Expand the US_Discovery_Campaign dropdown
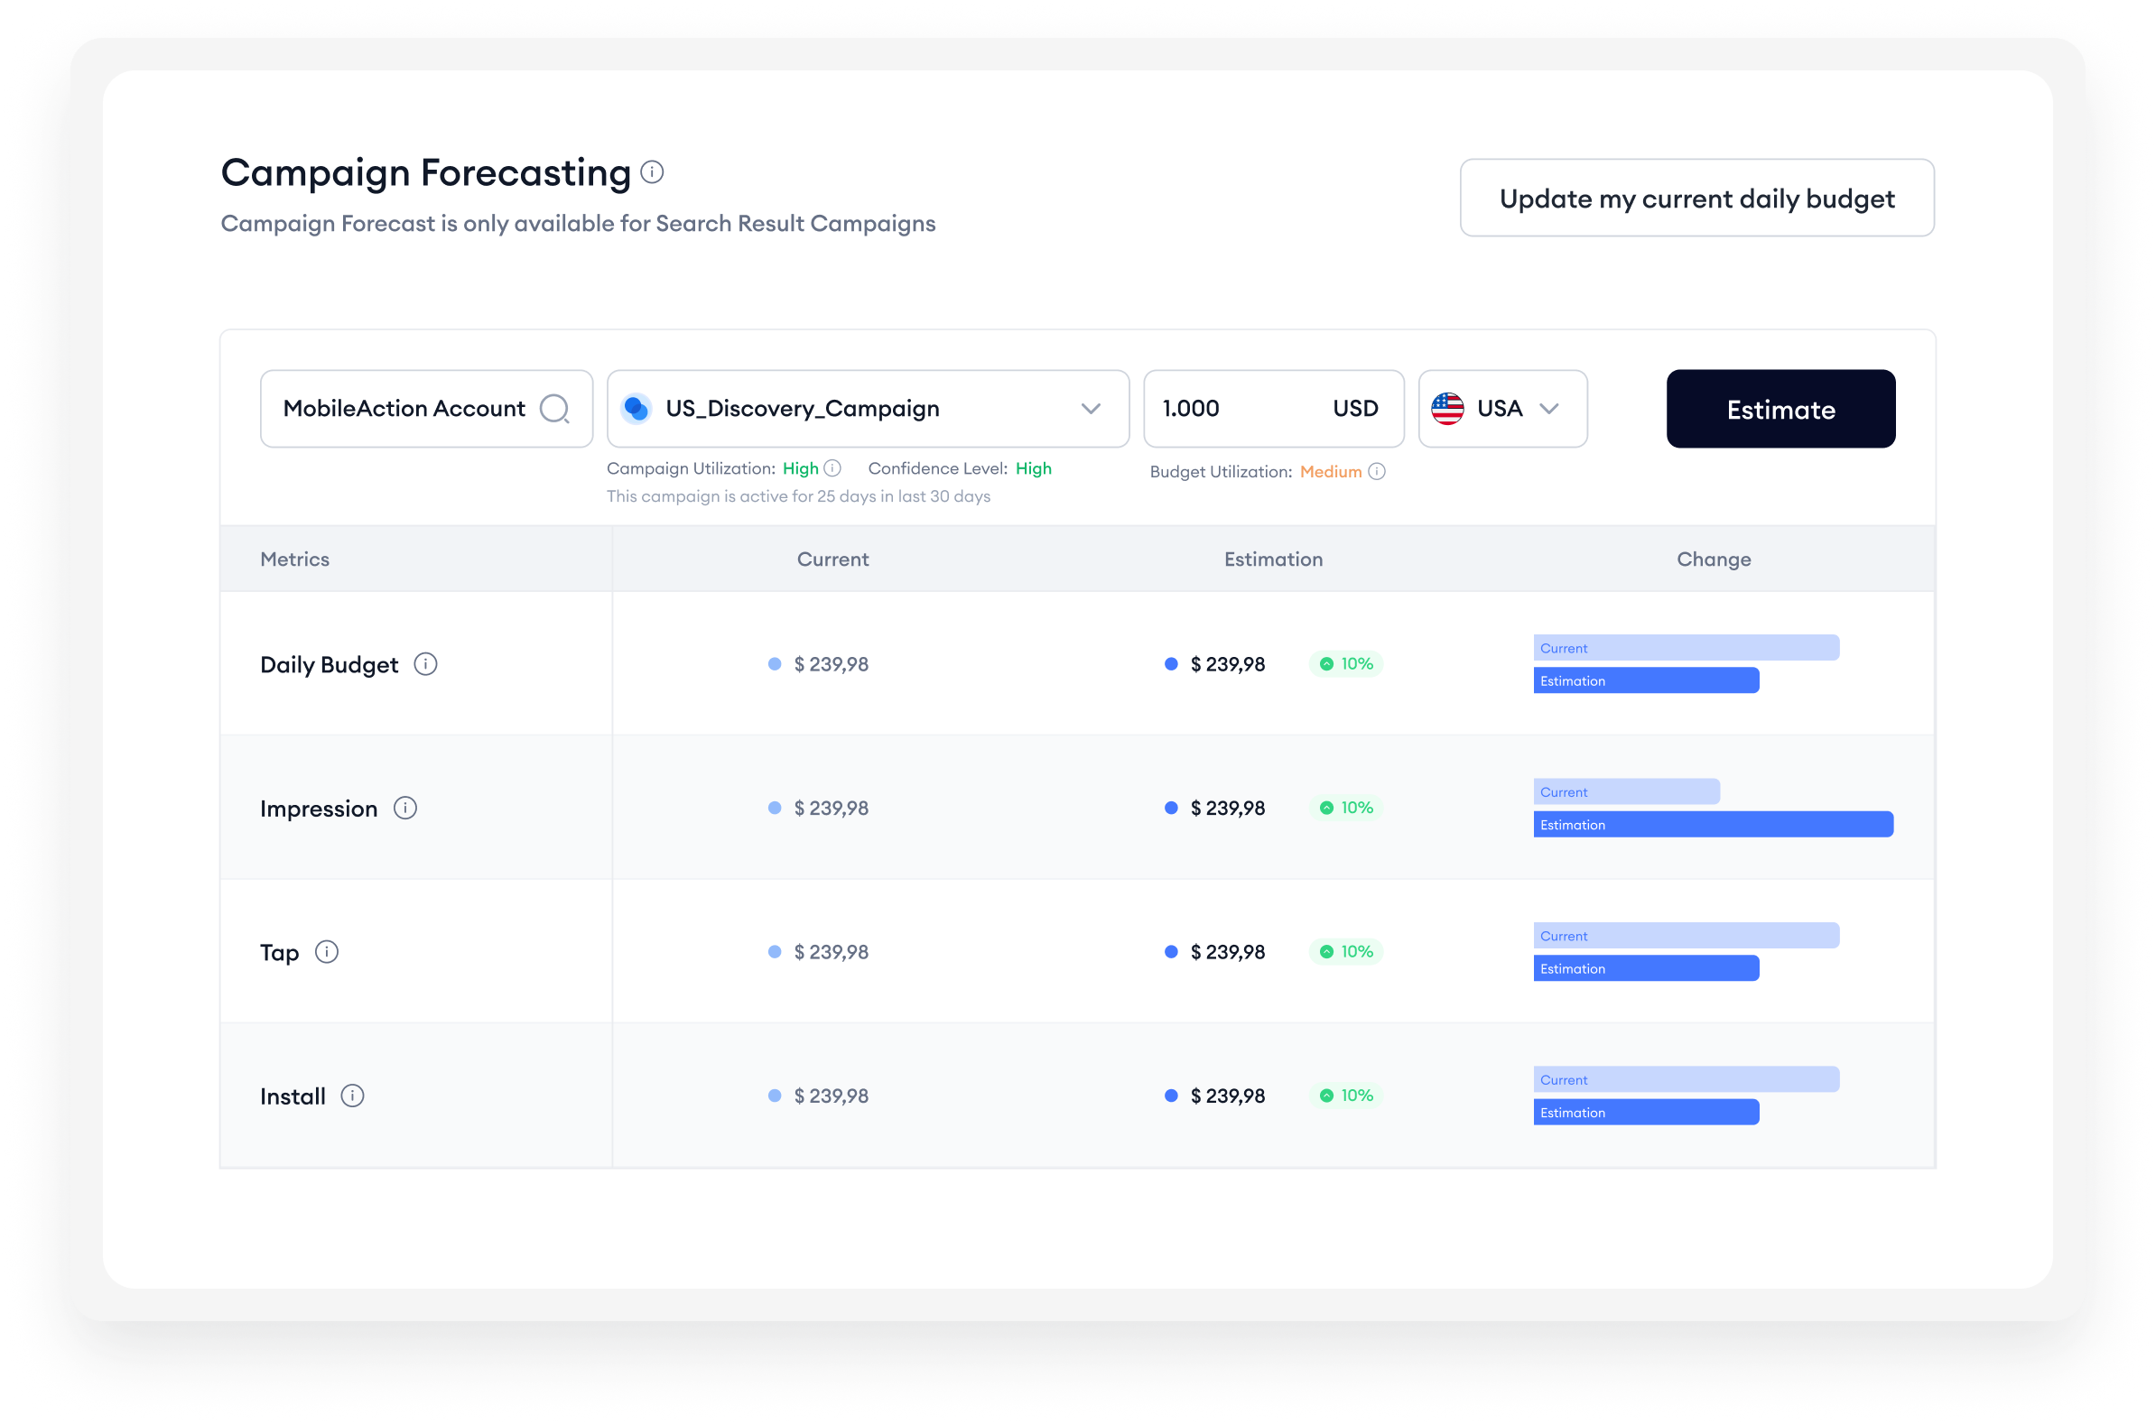The image size is (2156, 1424). point(1092,409)
